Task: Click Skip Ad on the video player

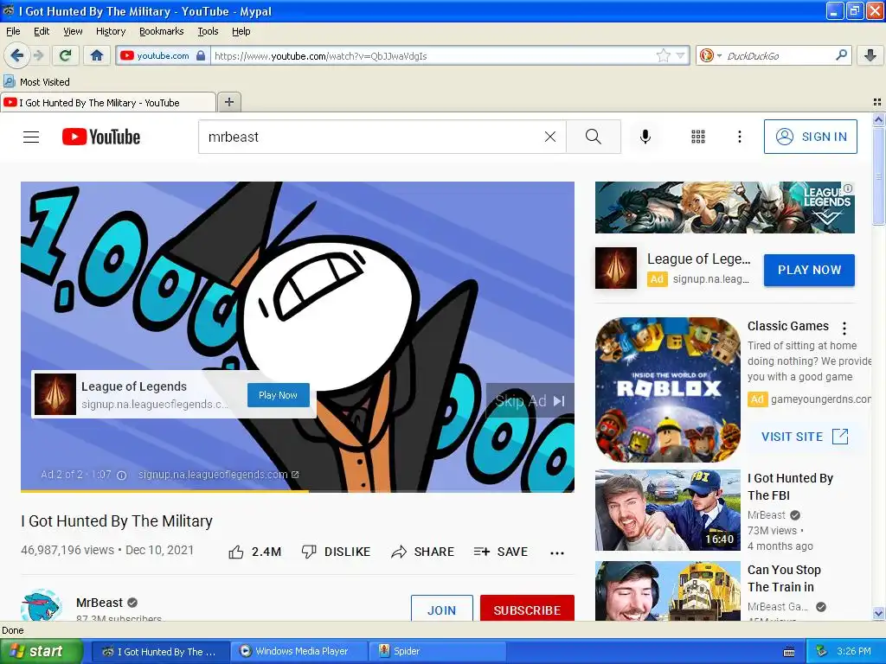Action: click(530, 401)
